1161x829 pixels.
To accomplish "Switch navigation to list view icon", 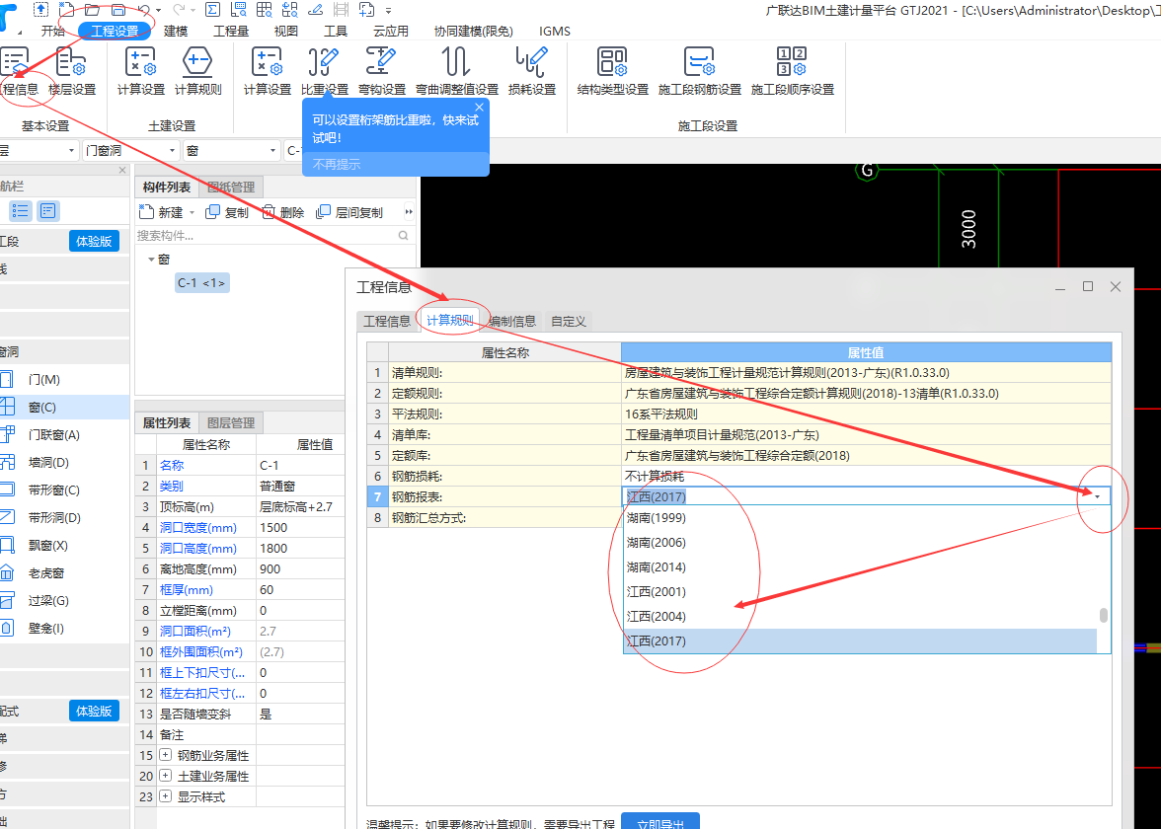I will tap(21, 211).
